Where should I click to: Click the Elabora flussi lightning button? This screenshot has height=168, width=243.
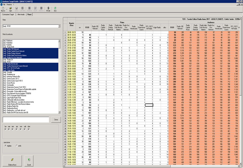(12, 161)
